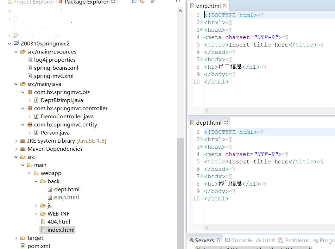Select the main folder under src

pos(40,165)
